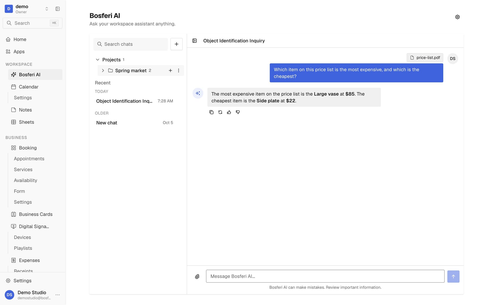Click the Object Identification Inquiry chat title
Viewport: 488px width, 305px height.
click(234, 41)
